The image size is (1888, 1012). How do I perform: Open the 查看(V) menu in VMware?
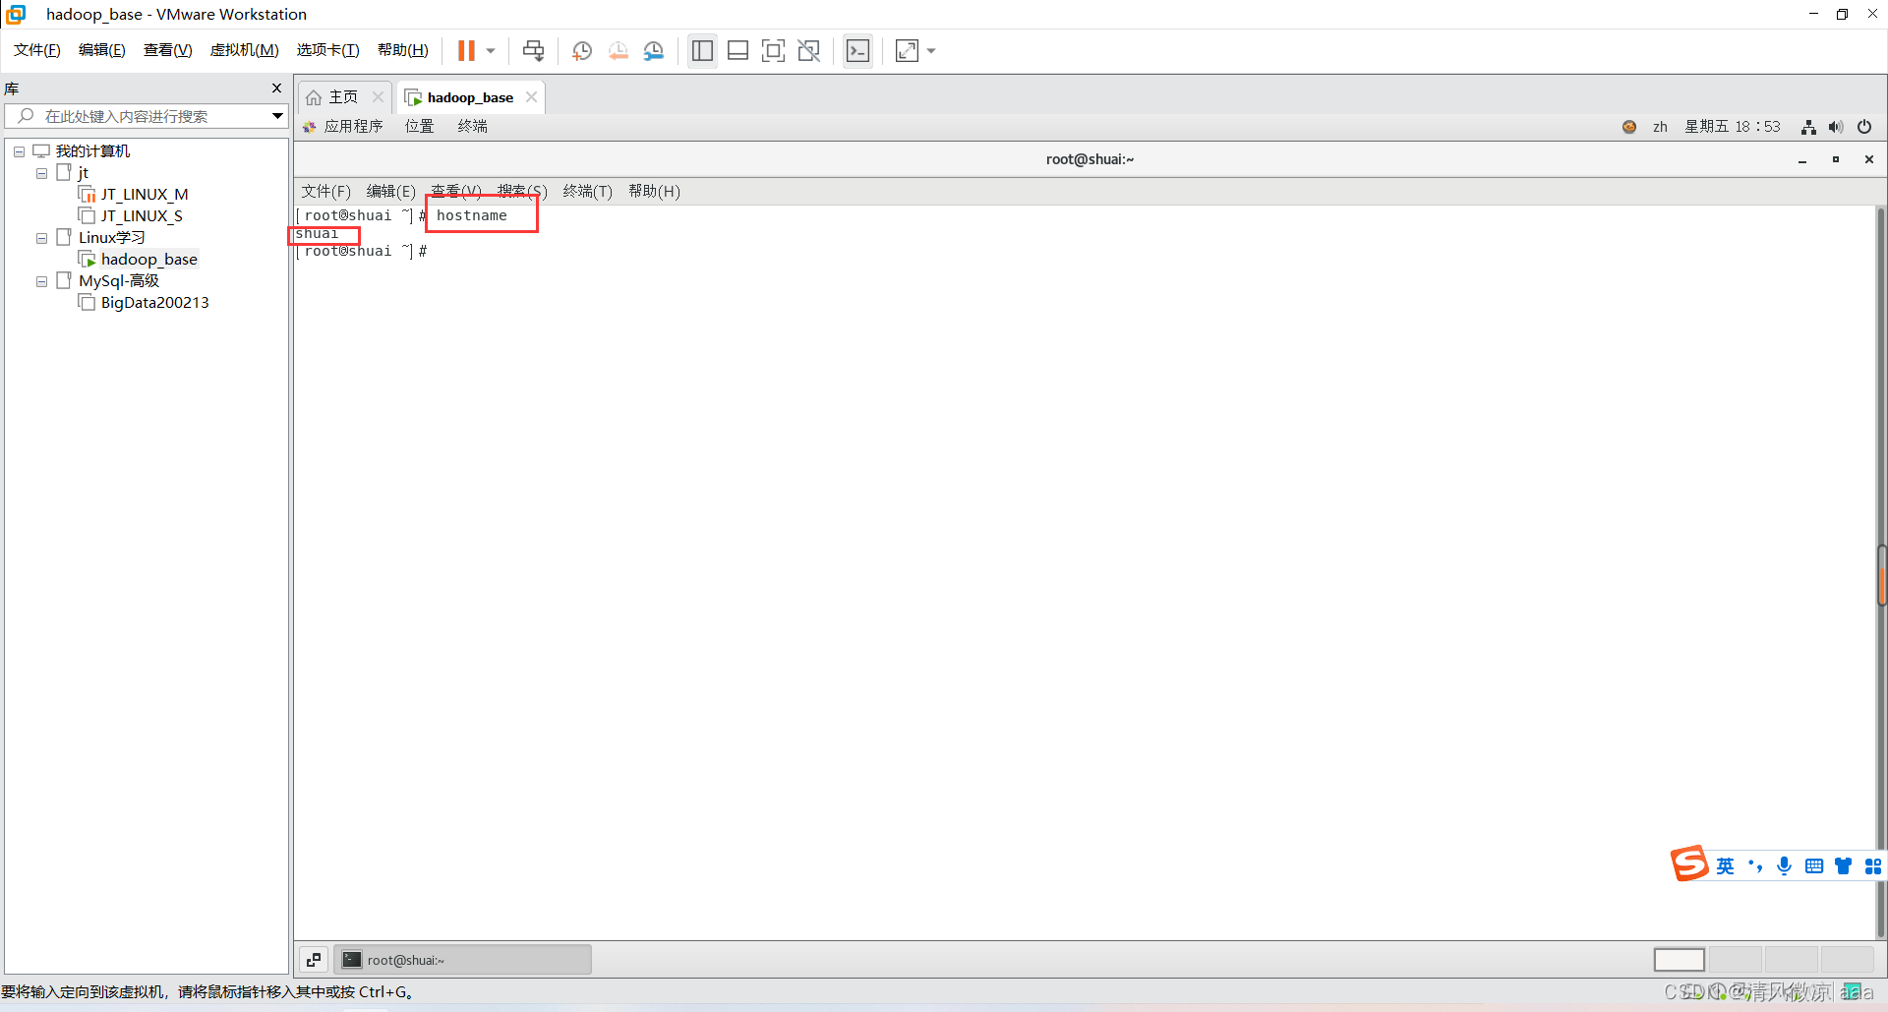(x=168, y=50)
